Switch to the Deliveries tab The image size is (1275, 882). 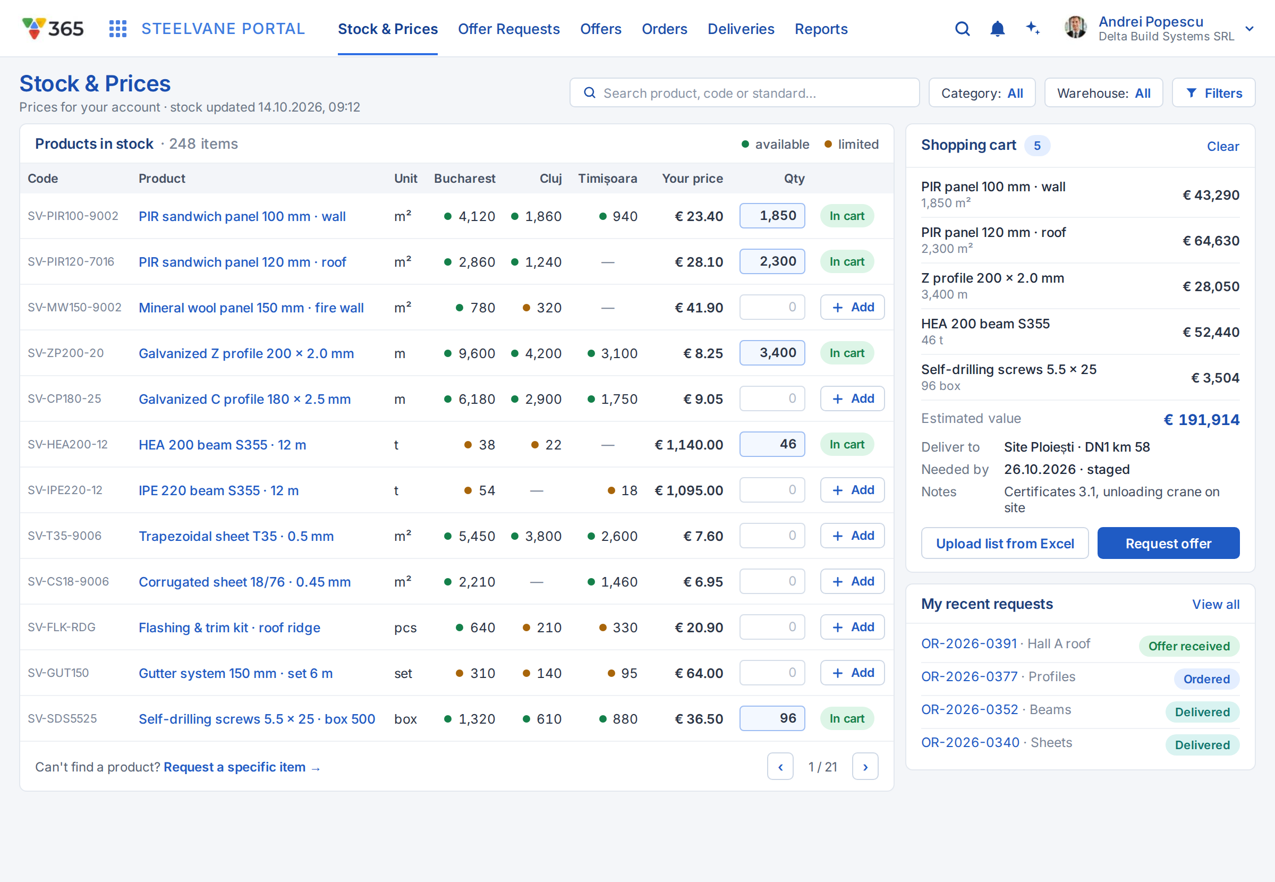(x=741, y=29)
